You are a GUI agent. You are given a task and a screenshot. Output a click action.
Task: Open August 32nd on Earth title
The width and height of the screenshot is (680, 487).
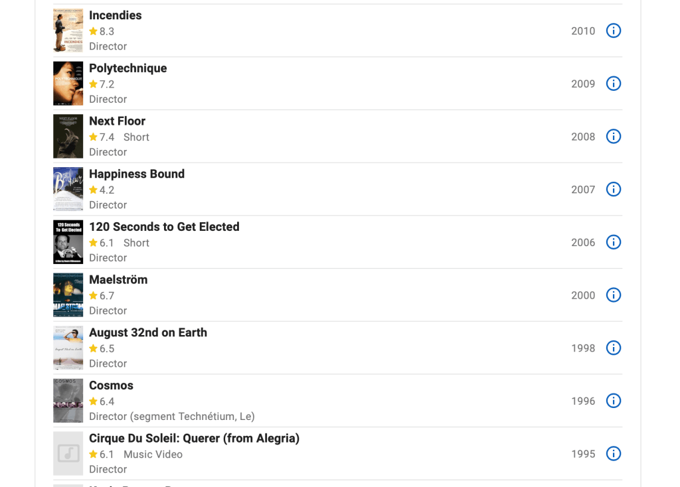148,332
